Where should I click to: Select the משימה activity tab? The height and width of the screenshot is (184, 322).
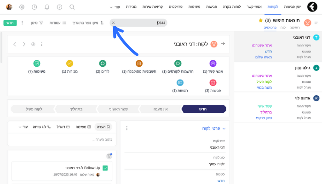(83, 127)
